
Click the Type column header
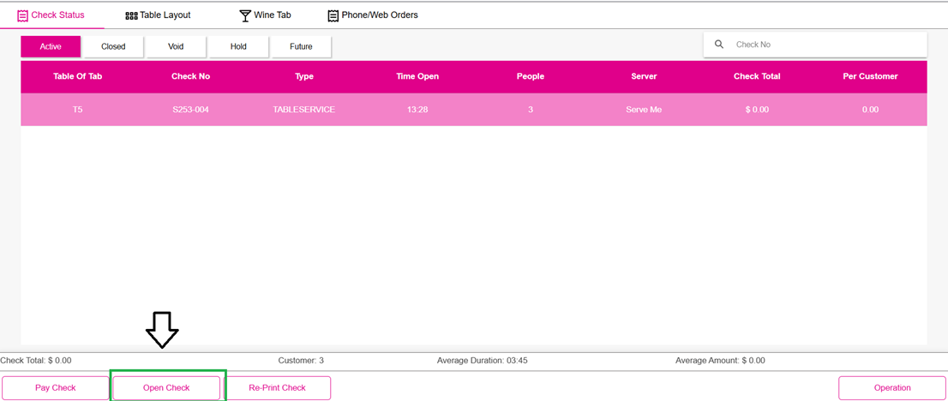pos(304,77)
